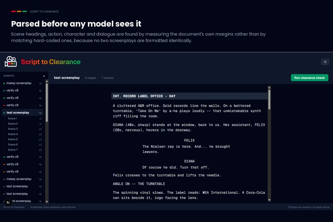The image size is (333, 222).
Task: Click the film camera logo icon
Action: pos(11,62)
